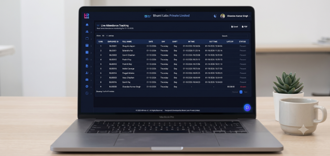Click the HR Vista logo
Viewport: 330px width, 156px height.
[86, 16]
